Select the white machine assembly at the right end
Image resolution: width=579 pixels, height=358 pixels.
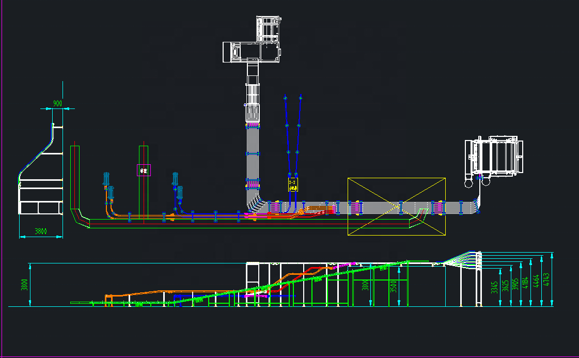494,161
